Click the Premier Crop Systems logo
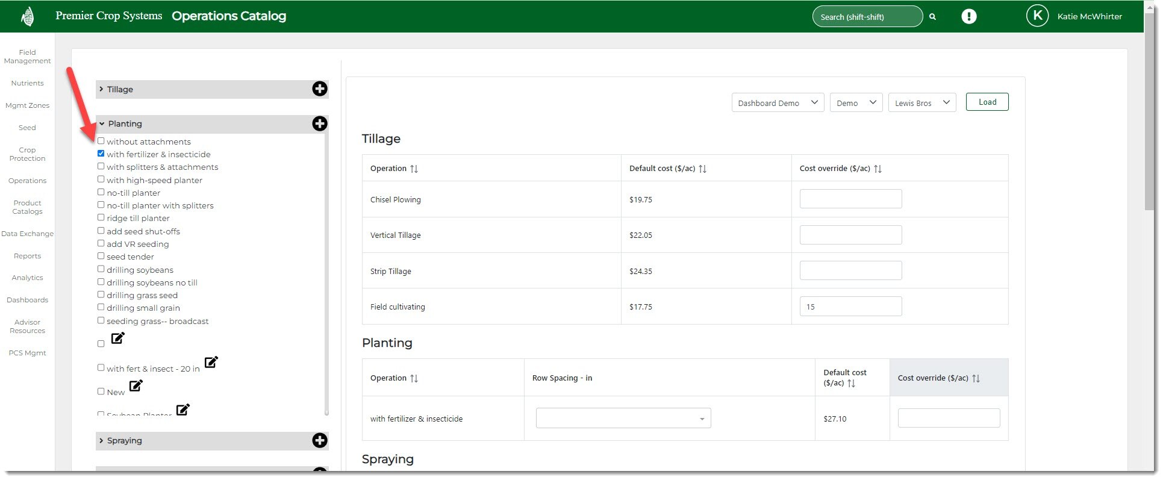Image resolution: width=1163 pixels, height=480 pixels. [27, 16]
